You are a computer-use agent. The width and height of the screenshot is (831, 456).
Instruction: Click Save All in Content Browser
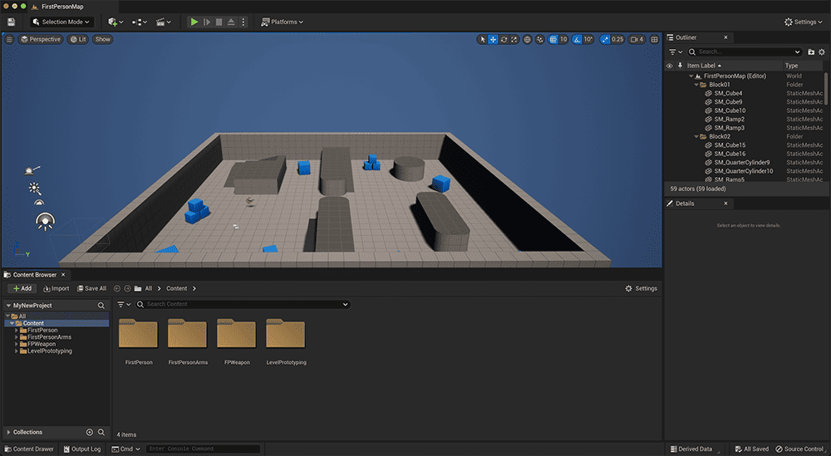pyautogui.click(x=91, y=289)
